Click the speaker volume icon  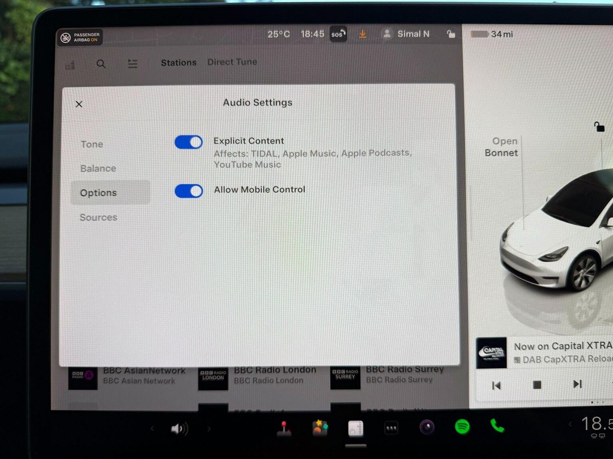179,429
